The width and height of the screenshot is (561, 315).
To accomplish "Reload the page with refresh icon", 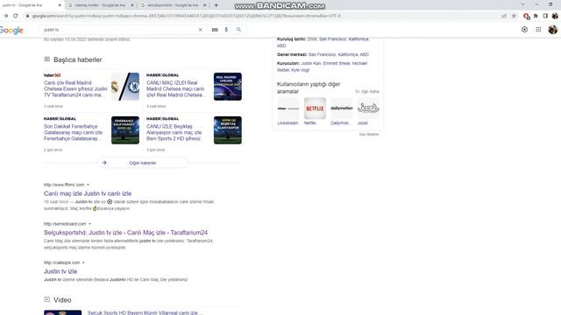I will click(x=16, y=16).
